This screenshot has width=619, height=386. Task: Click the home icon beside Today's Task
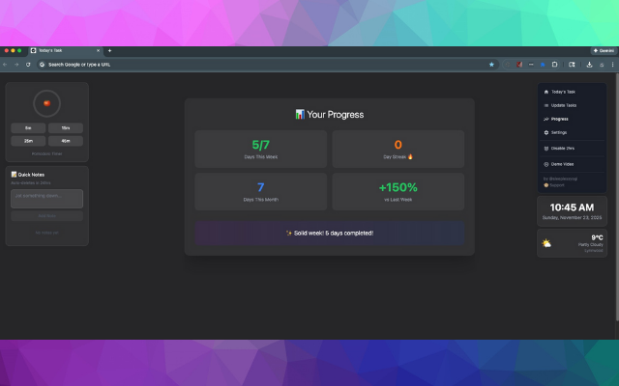545,92
